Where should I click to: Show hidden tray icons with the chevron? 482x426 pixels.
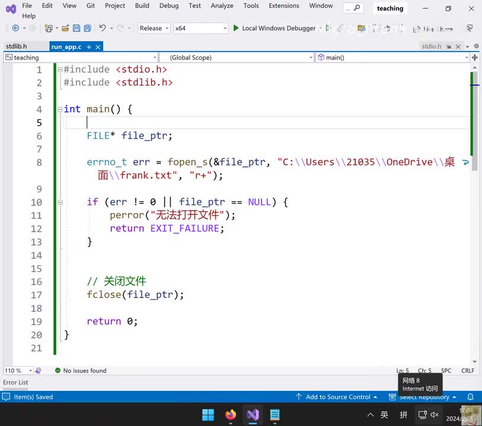[371, 415]
